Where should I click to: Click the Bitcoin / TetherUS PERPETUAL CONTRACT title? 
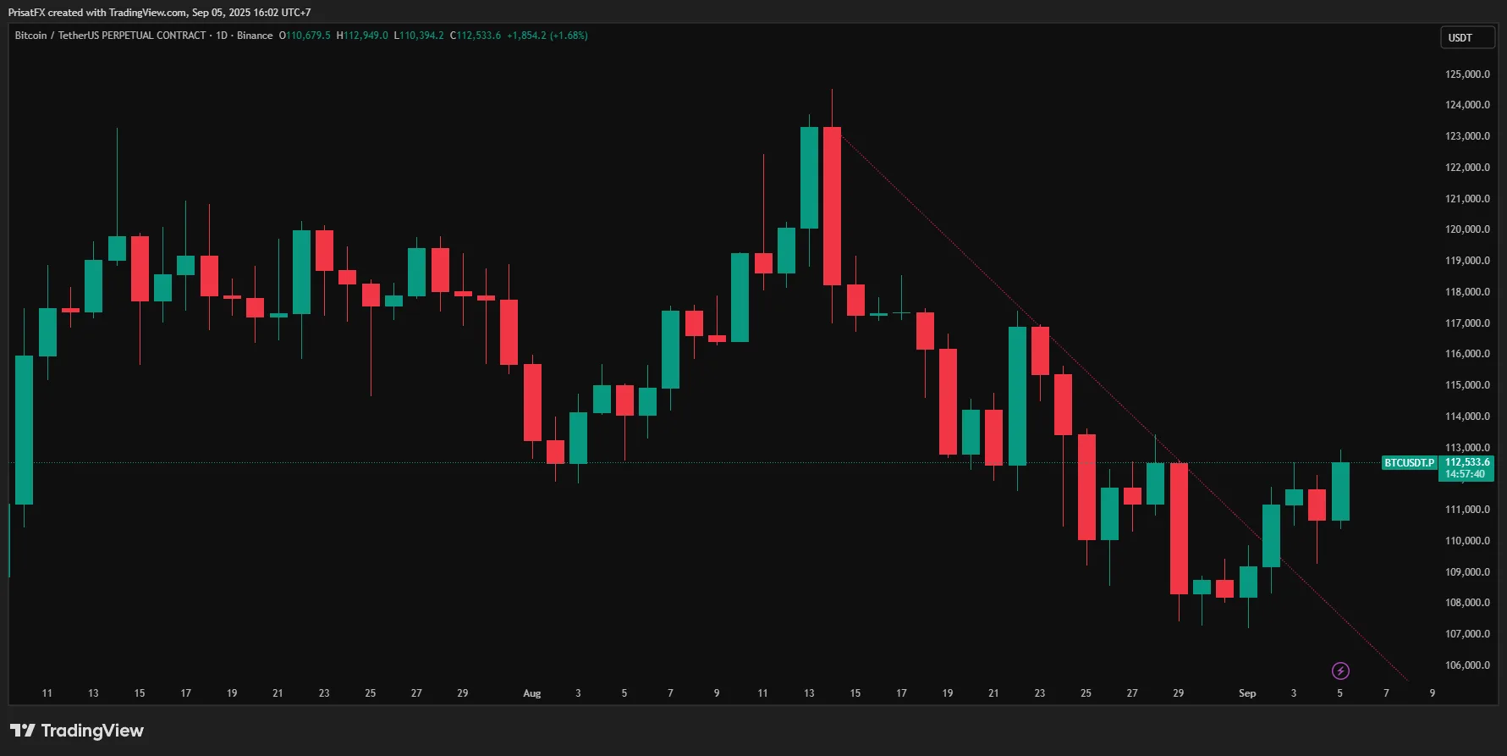pyautogui.click(x=110, y=36)
